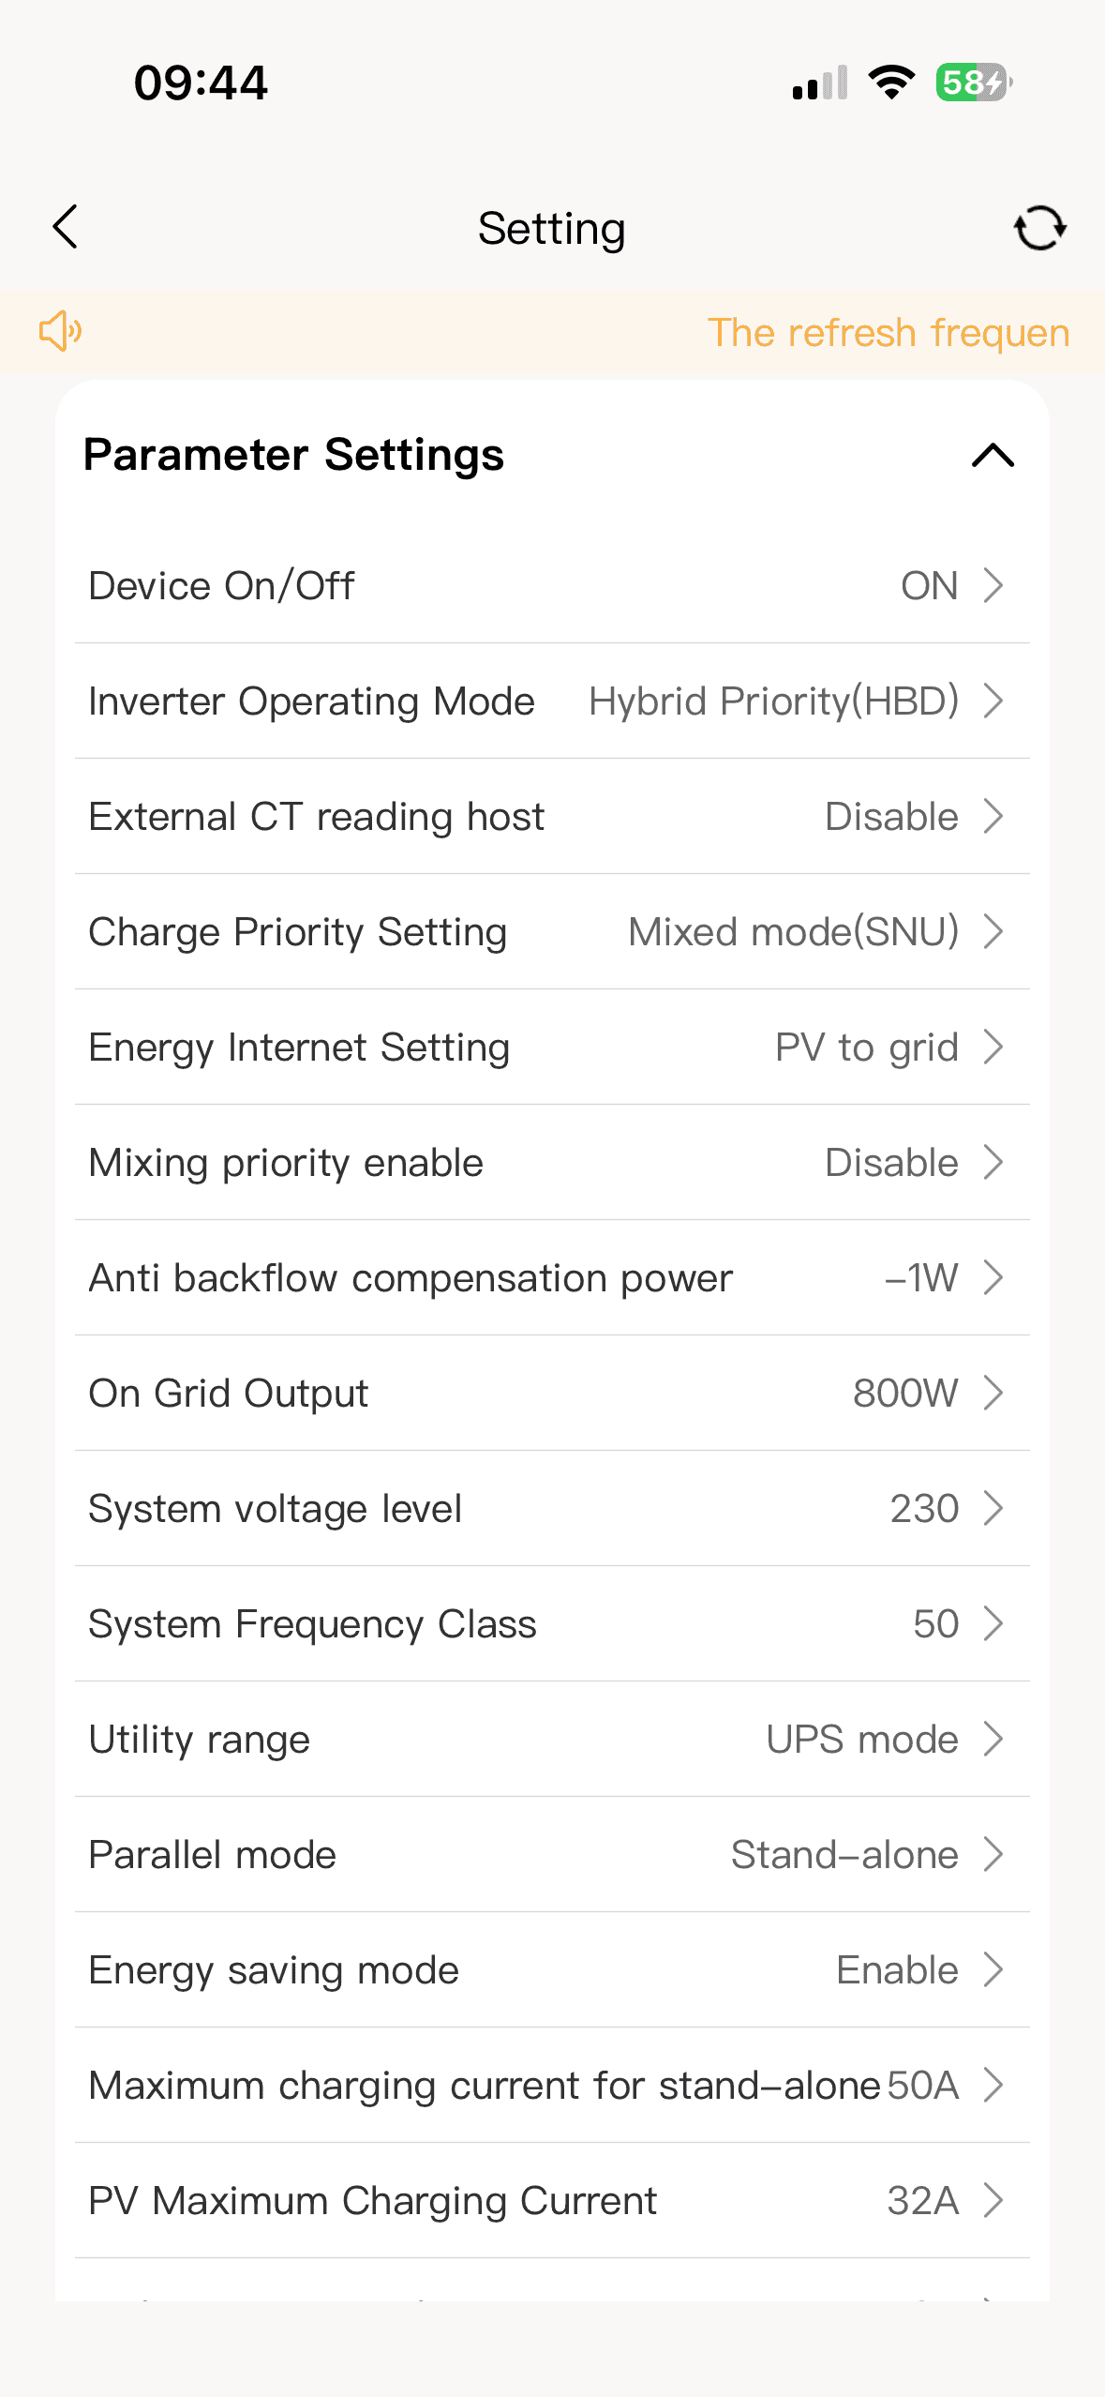Screen dimensions: 1105x2397
Task: Open the Device On/Off setting
Action: [551, 585]
